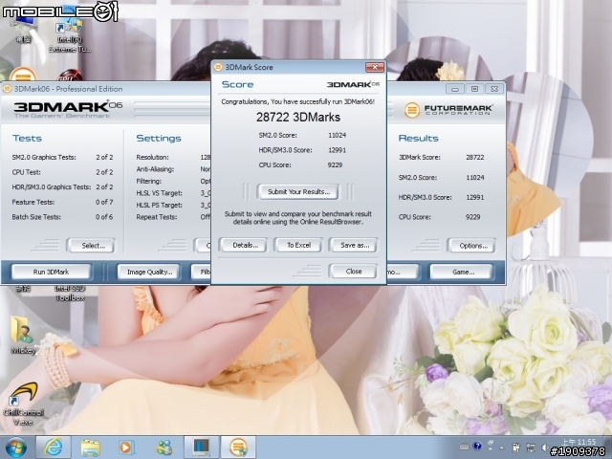Click Run 3DMark button
The image size is (612, 459).
click(x=51, y=272)
